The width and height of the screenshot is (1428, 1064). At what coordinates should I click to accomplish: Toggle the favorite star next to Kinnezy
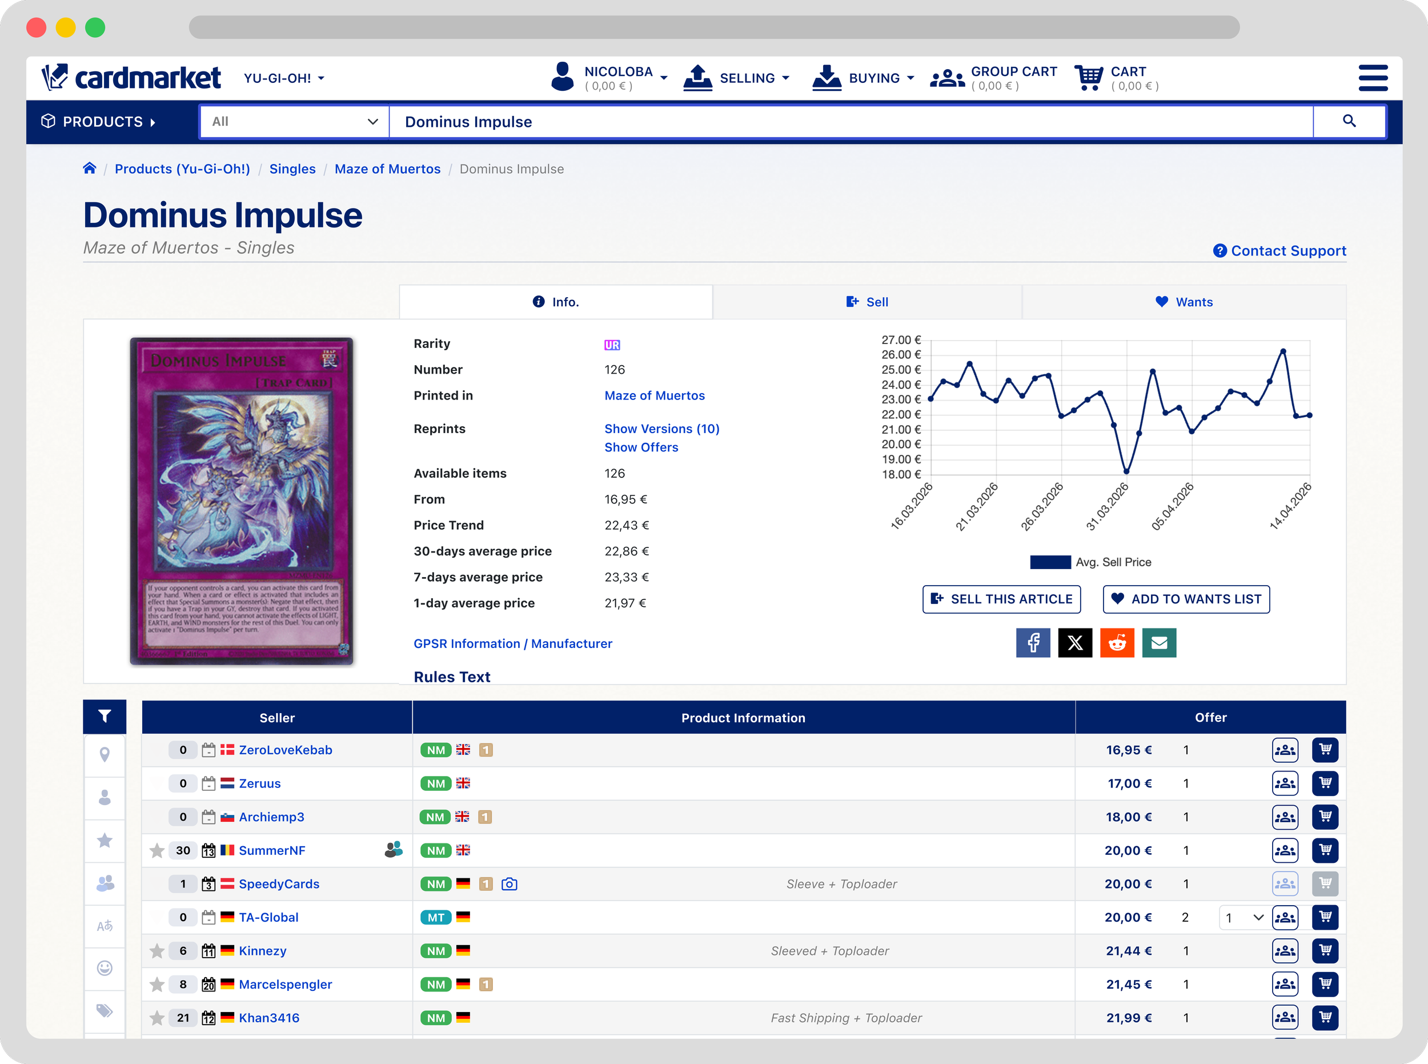coord(157,951)
